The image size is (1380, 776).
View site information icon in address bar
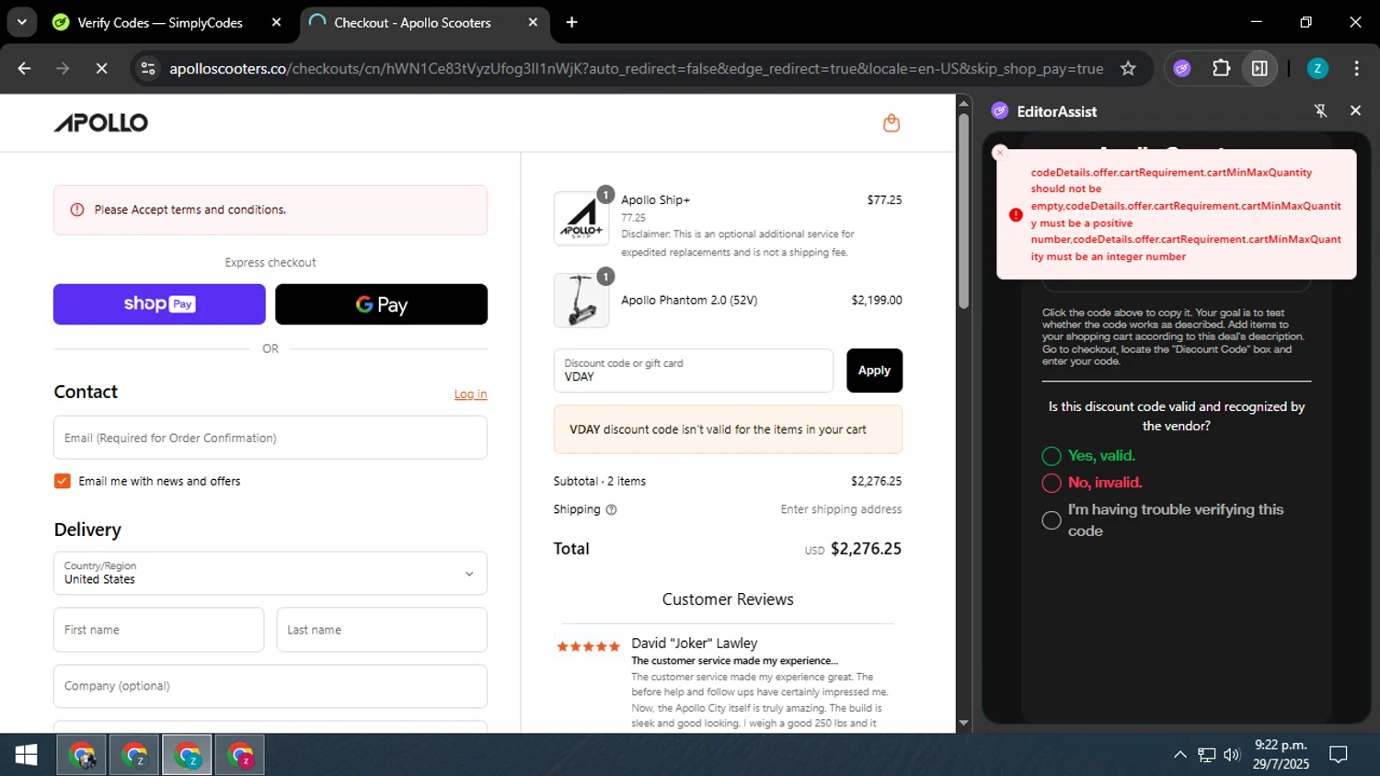(x=148, y=68)
